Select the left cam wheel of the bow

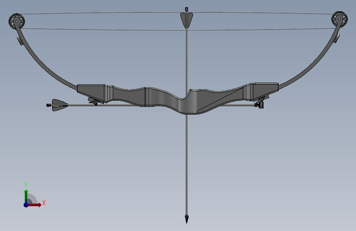16,21
